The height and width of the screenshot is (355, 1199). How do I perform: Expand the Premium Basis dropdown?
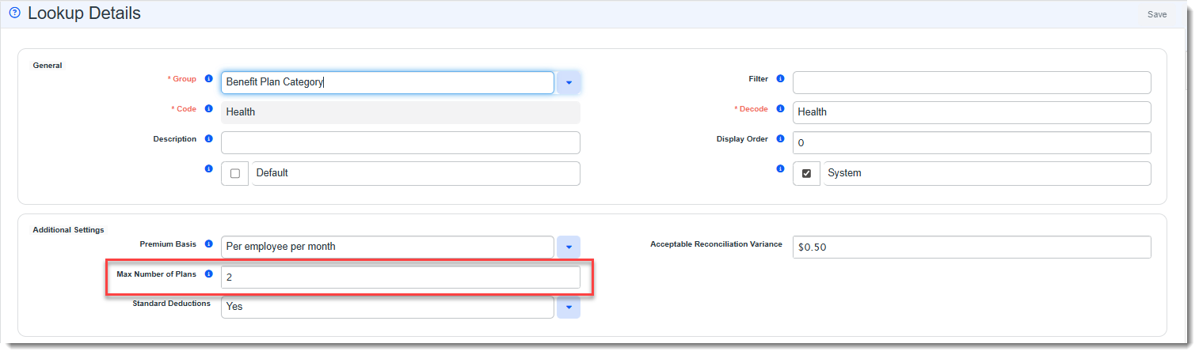[569, 247]
